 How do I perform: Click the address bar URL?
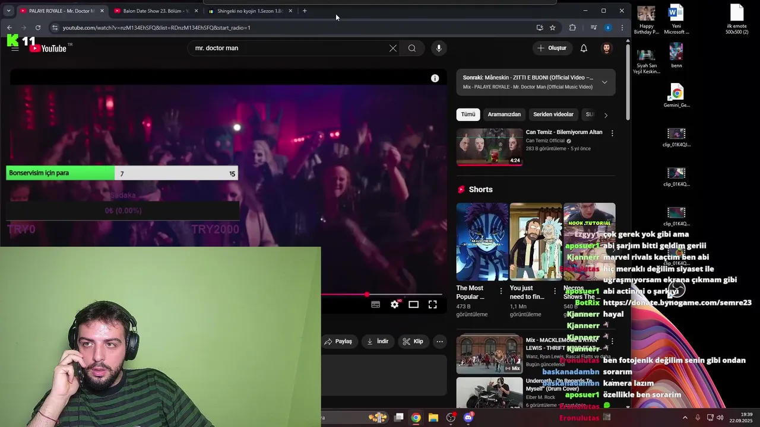click(x=156, y=28)
